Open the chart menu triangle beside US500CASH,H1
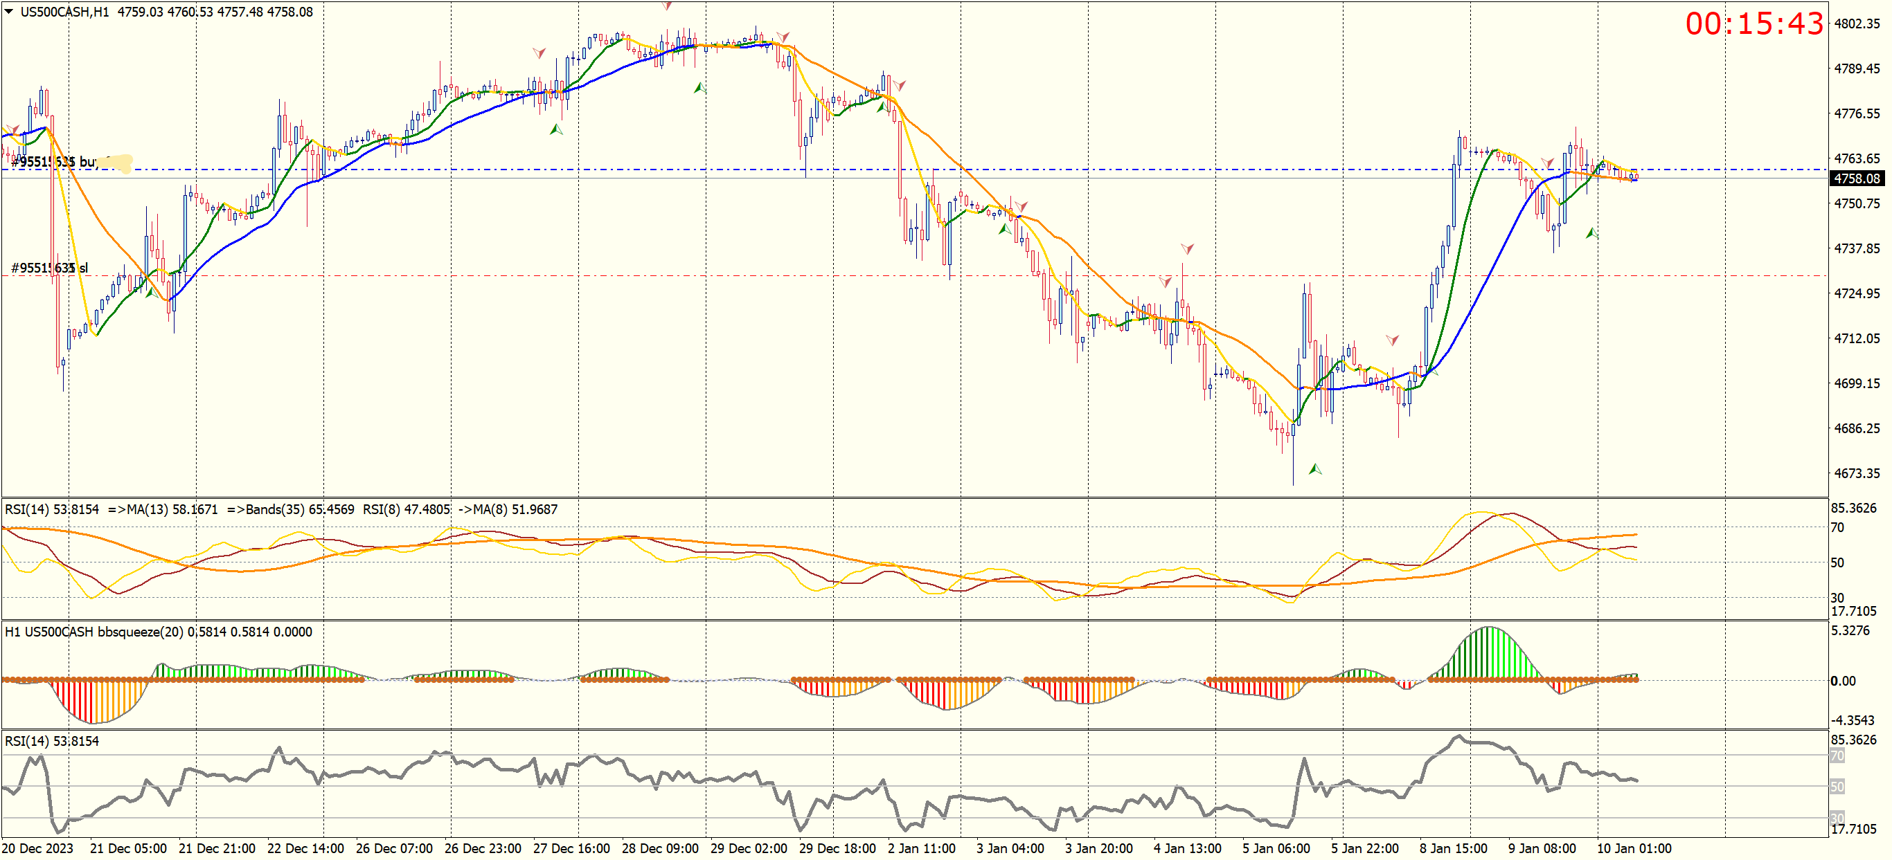This screenshot has width=1892, height=860. (9, 11)
